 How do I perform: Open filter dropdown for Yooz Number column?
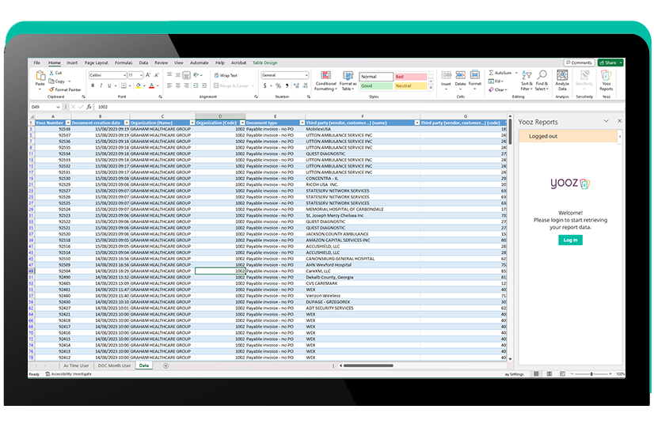68,123
